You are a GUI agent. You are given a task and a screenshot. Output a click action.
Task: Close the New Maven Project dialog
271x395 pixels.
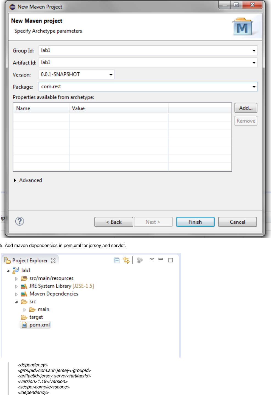[x=252, y=5]
